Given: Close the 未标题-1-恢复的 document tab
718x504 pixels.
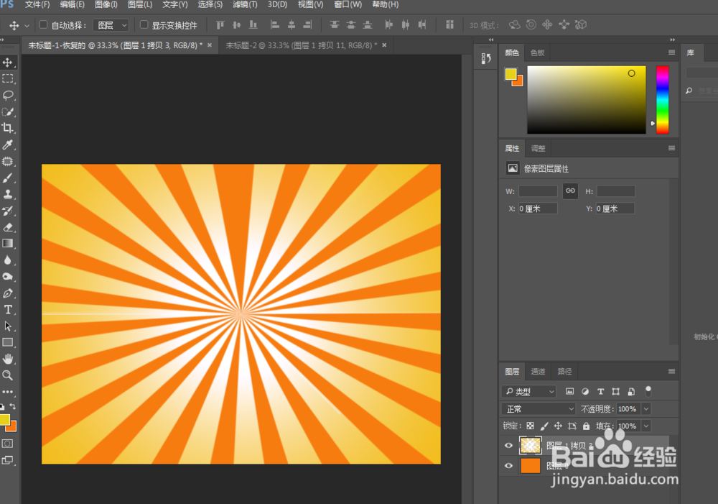Looking at the screenshot, I should pyautogui.click(x=209, y=45).
